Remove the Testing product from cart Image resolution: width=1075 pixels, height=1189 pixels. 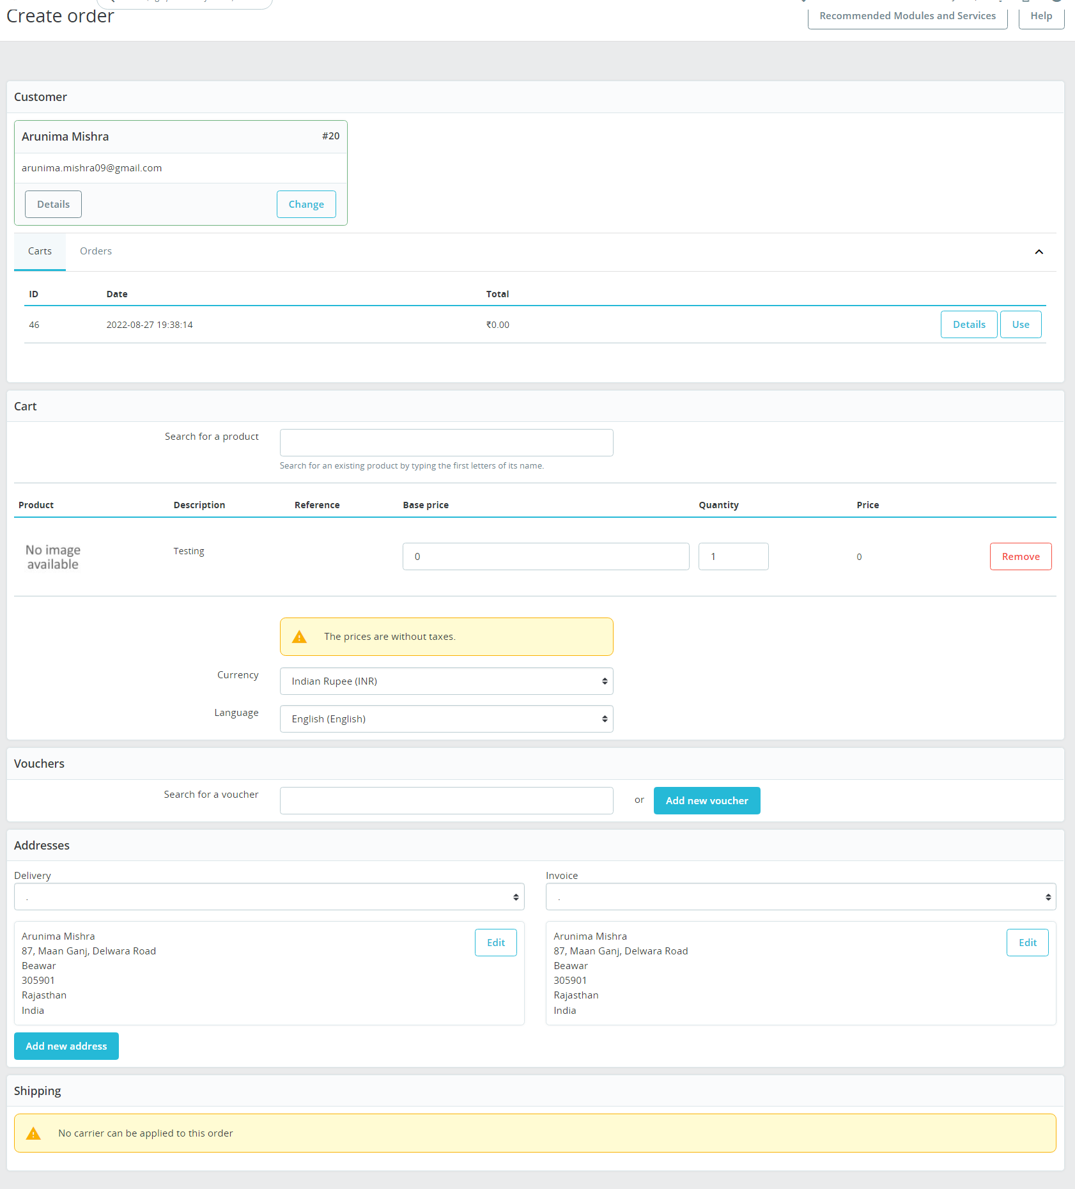pyautogui.click(x=1021, y=557)
